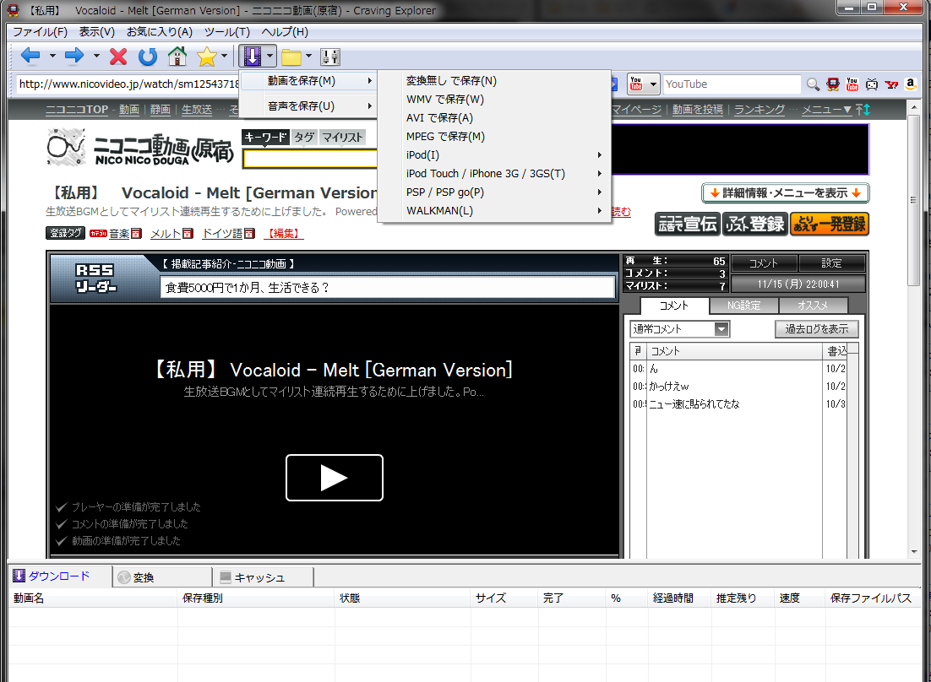Select 動画を保存(M) menu entry
This screenshot has height=682, width=931.
[x=308, y=81]
